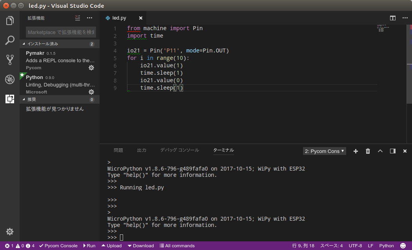Move the panel to the side
Viewport: 412px width, 250px height.
392,151
